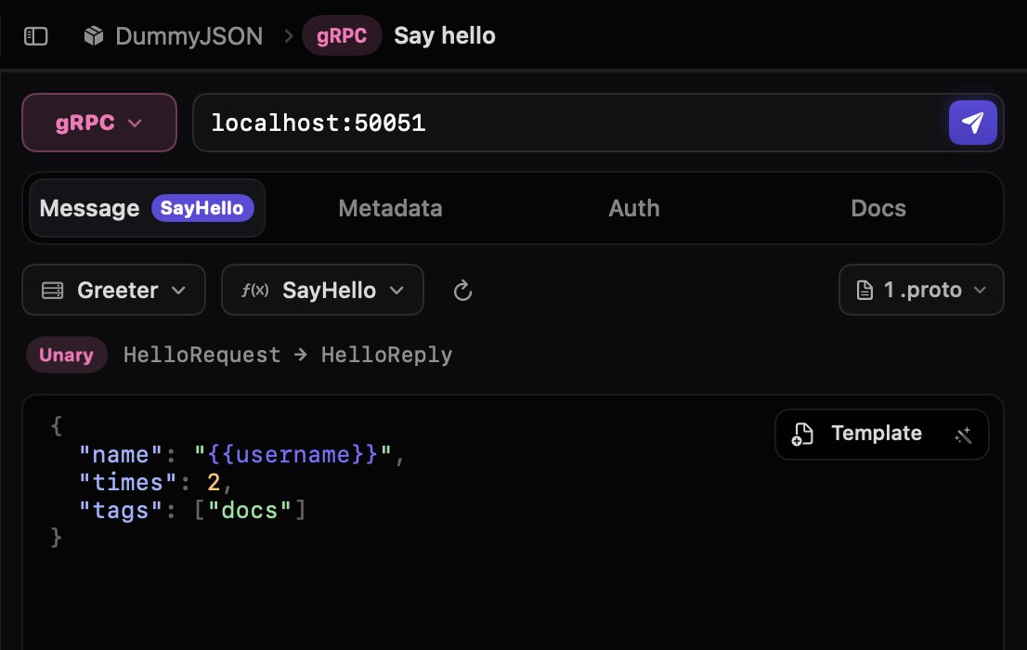Image resolution: width=1027 pixels, height=650 pixels.
Task: Open the Auth tab
Action: [x=634, y=208]
